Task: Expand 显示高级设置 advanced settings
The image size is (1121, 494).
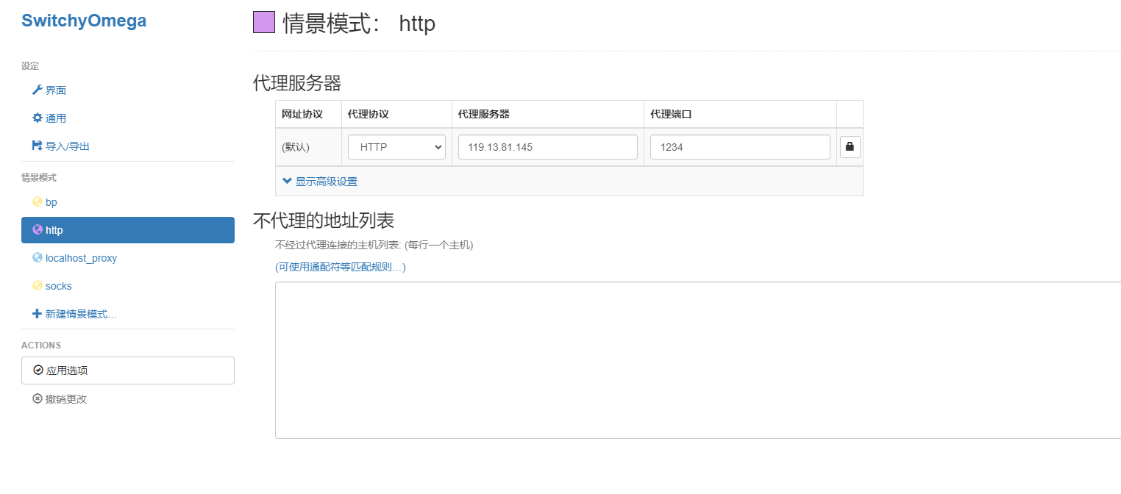Action: 326,180
